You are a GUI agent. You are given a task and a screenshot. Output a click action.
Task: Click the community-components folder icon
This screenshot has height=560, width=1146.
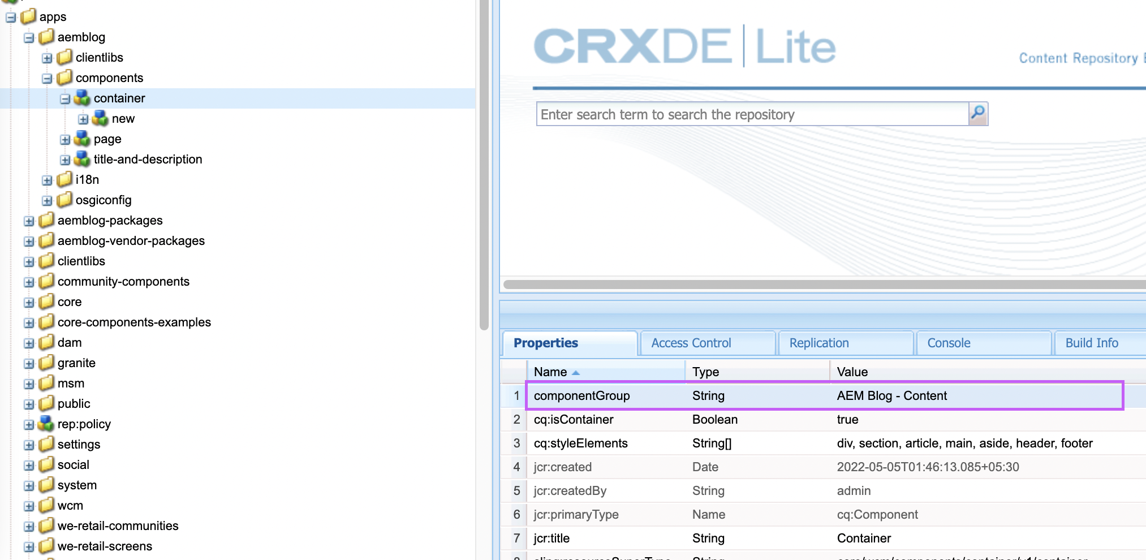(46, 281)
